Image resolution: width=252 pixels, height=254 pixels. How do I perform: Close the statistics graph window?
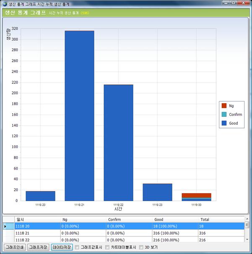point(244,3)
